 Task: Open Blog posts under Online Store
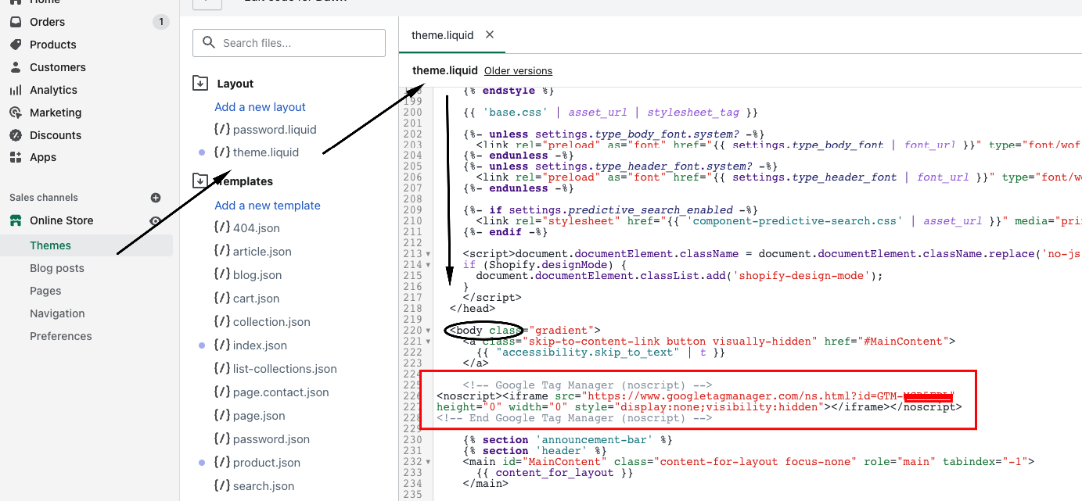(57, 268)
